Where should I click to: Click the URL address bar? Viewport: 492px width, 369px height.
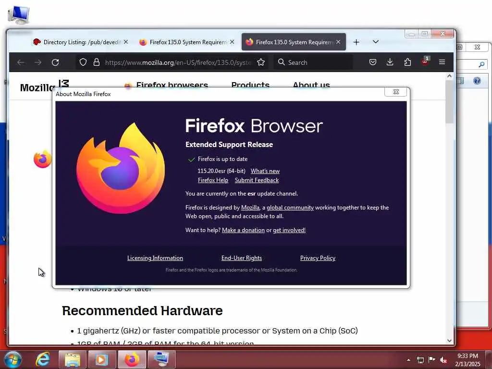pyautogui.click(x=178, y=62)
